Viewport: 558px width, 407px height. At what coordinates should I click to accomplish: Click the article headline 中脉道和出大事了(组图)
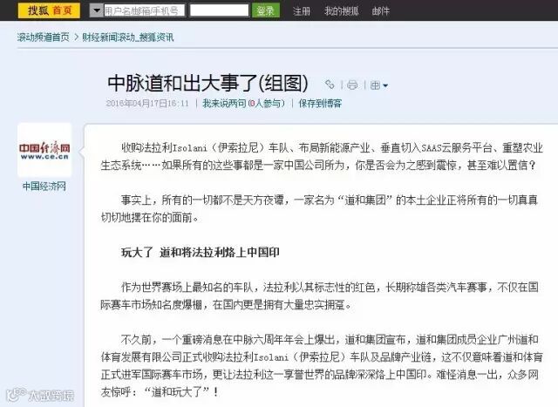tap(208, 83)
